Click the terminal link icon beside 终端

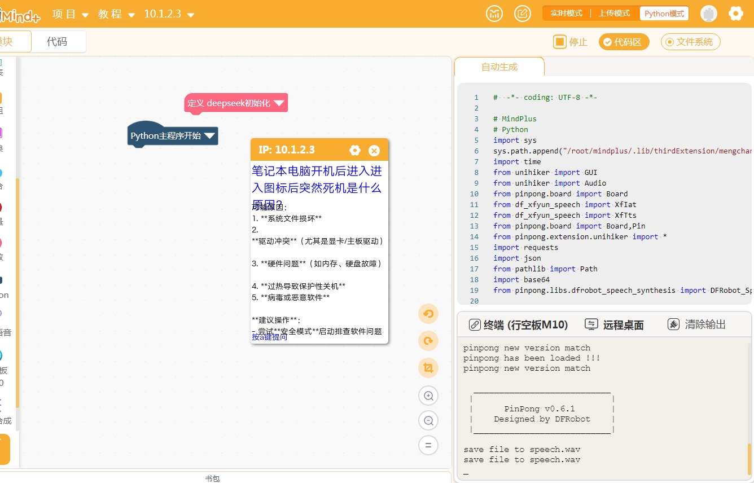click(475, 324)
